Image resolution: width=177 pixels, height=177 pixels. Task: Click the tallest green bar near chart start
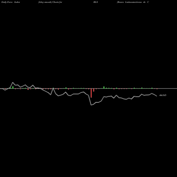[x=13, y=87]
